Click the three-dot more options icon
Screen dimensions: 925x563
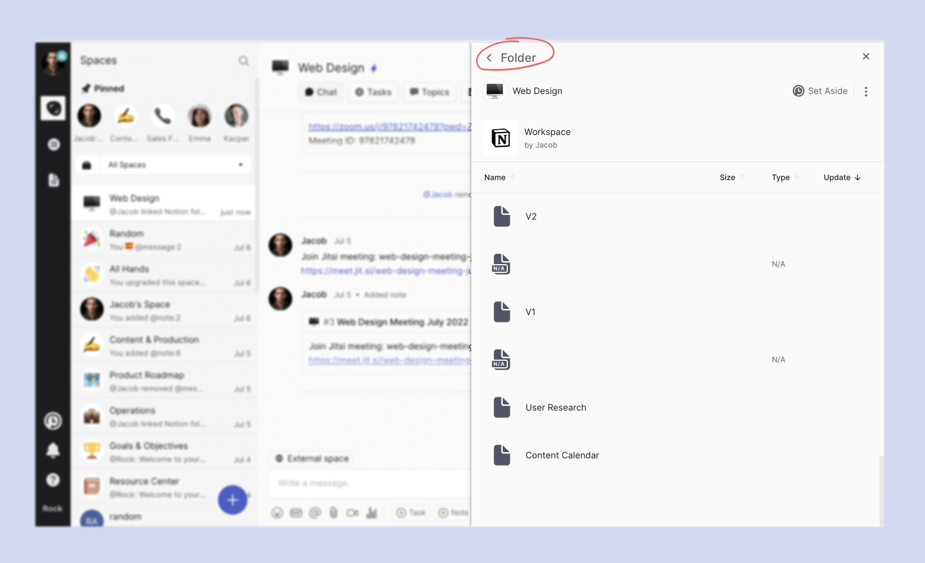[865, 91]
